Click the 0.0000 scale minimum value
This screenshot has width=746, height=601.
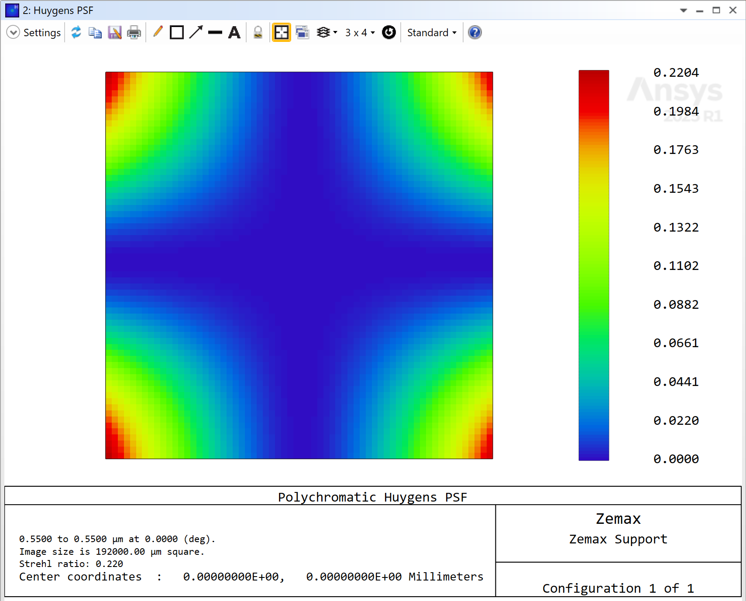(676, 459)
